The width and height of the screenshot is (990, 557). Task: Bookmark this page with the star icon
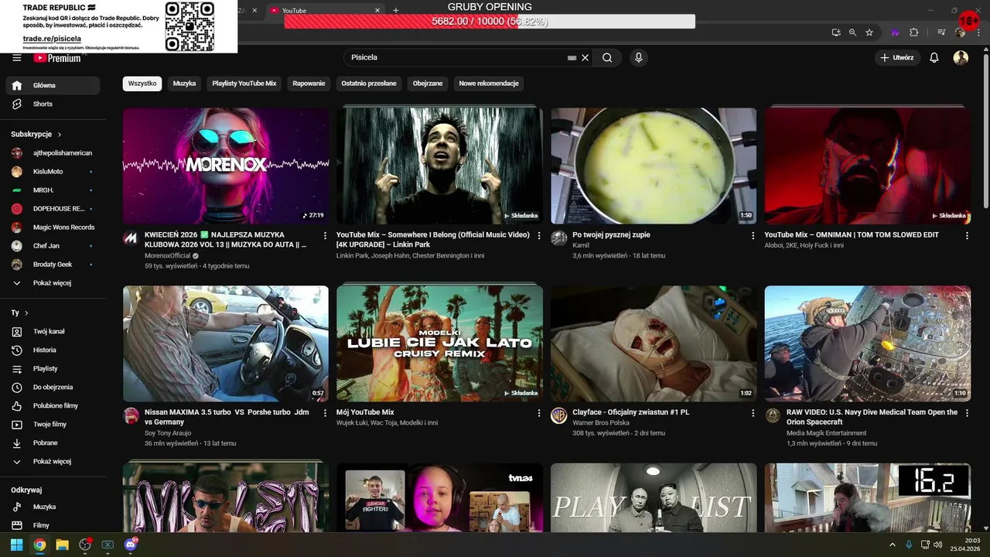click(x=869, y=32)
